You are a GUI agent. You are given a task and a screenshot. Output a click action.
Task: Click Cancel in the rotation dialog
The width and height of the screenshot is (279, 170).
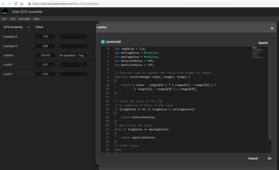point(253,158)
